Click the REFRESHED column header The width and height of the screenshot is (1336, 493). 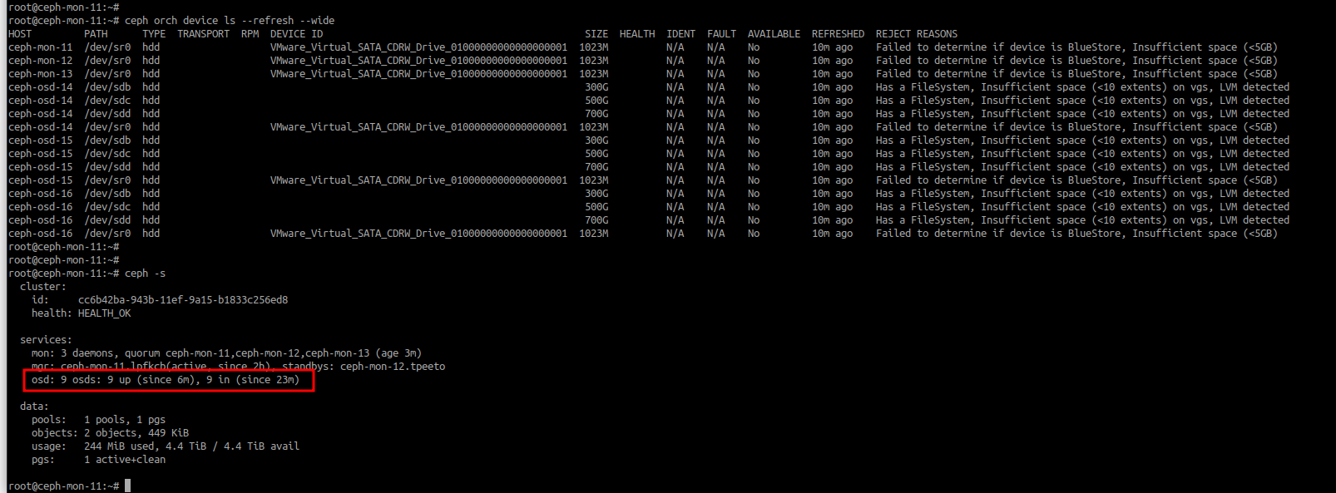tap(837, 34)
